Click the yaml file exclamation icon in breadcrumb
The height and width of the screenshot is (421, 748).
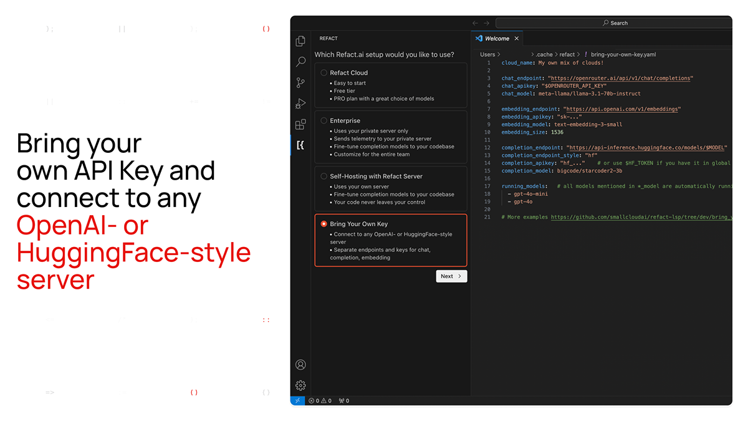coord(585,54)
